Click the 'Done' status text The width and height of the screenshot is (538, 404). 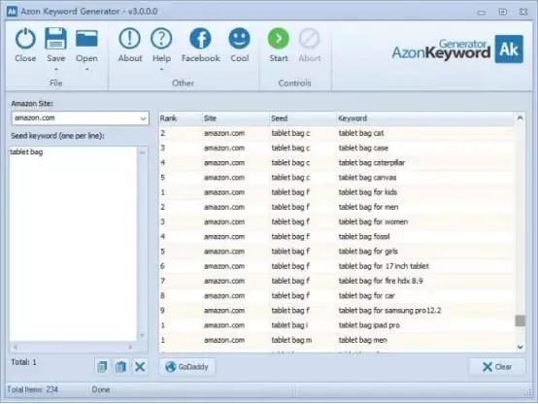(101, 389)
